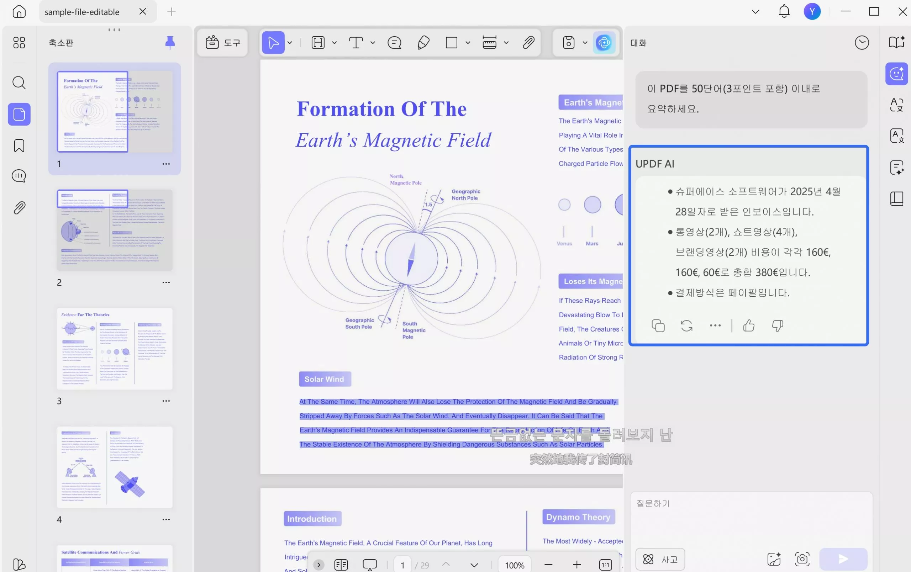Viewport: 911px width, 572px height.
Task: Select the measurement ruler tool
Action: [x=490, y=42]
